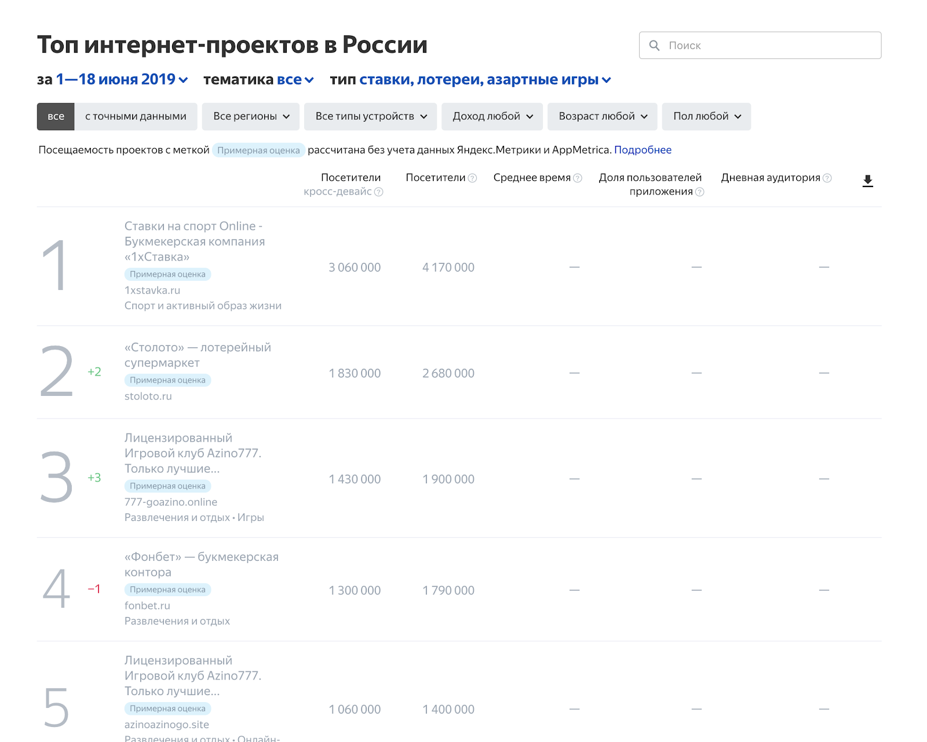Click the 1 430 000 cross-device value
The image size is (927, 742).
(x=355, y=479)
